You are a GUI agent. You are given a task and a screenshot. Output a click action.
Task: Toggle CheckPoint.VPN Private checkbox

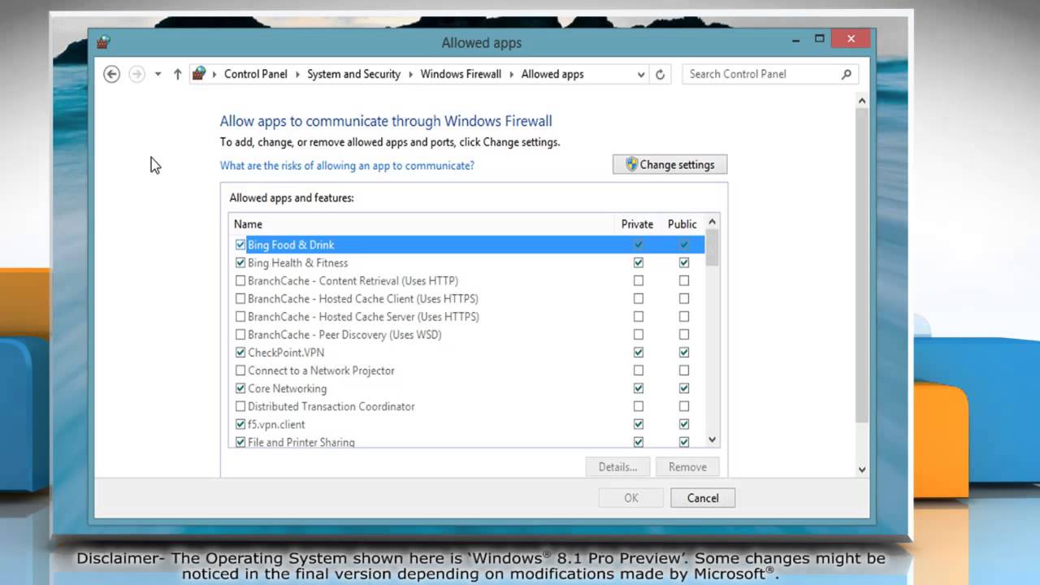639,353
